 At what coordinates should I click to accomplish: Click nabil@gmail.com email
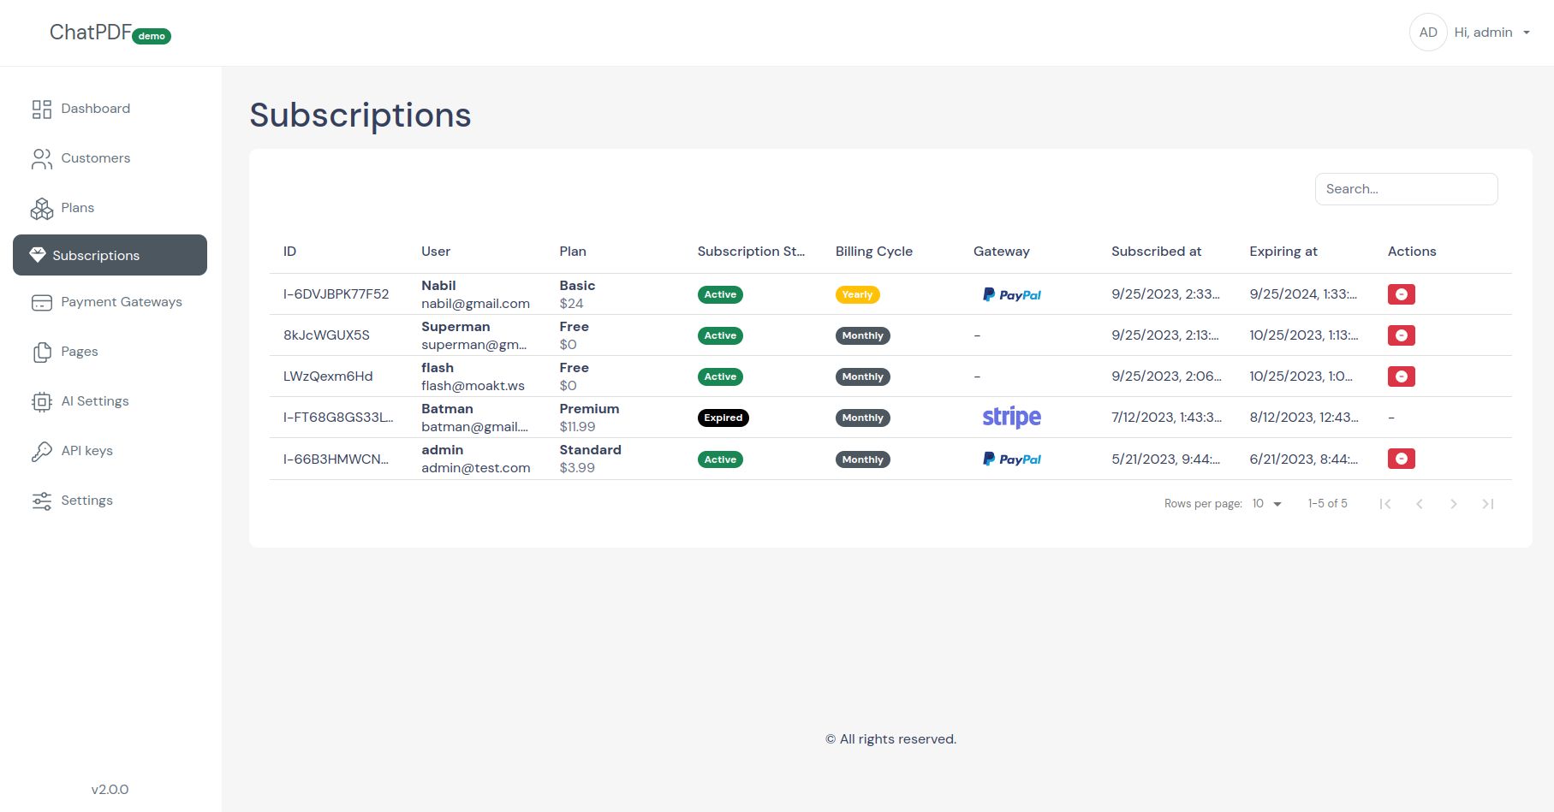[x=476, y=304]
